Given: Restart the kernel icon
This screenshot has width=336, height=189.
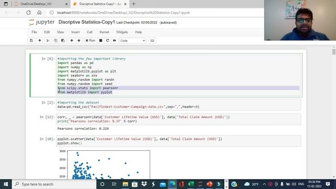Looking at the screenshot, I should point(108,40).
